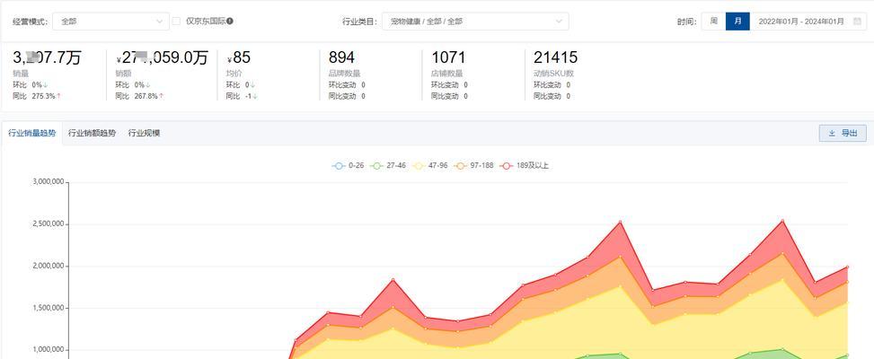
Task: Click the 21415 SKU count value
Action: pyautogui.click(x=555, y=57)
